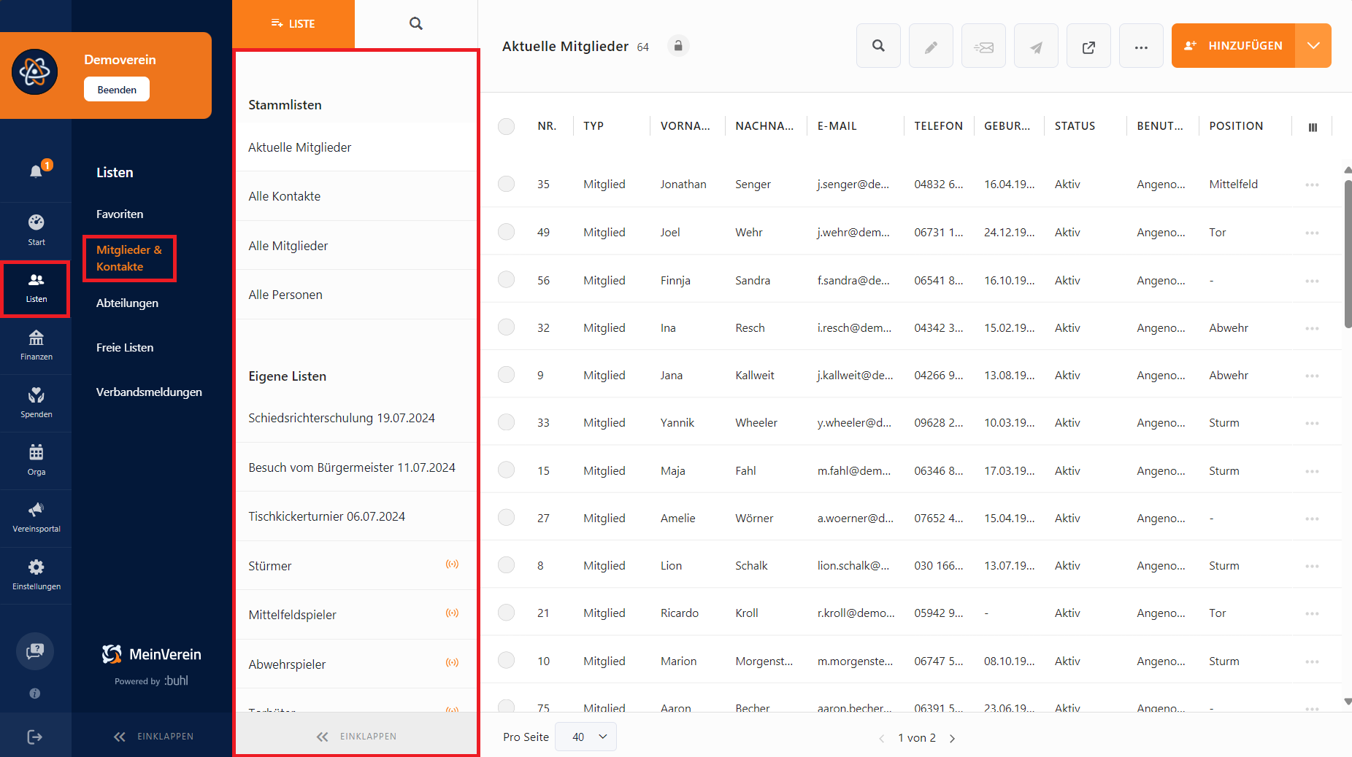Switch to the Liste tab
The width and height of the screenshot is (1352, 757).
[293, 24]
